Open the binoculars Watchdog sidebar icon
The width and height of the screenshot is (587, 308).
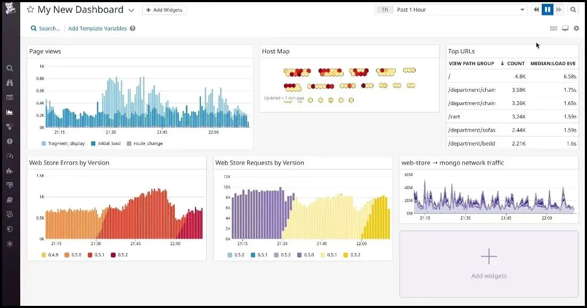coord(10,83)
